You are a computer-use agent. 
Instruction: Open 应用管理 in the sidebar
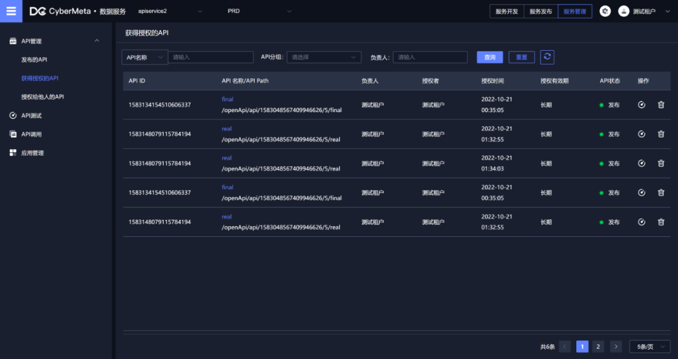(x=33, y=153)
